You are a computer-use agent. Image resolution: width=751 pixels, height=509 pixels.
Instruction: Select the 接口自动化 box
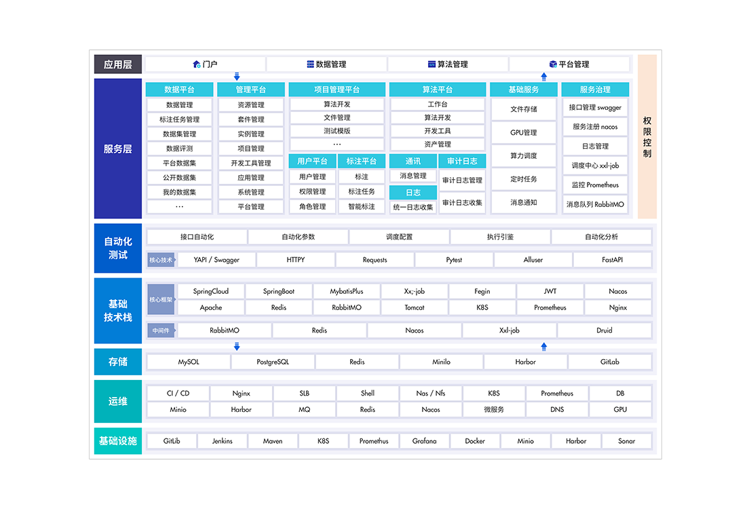(x=197, y=237)
